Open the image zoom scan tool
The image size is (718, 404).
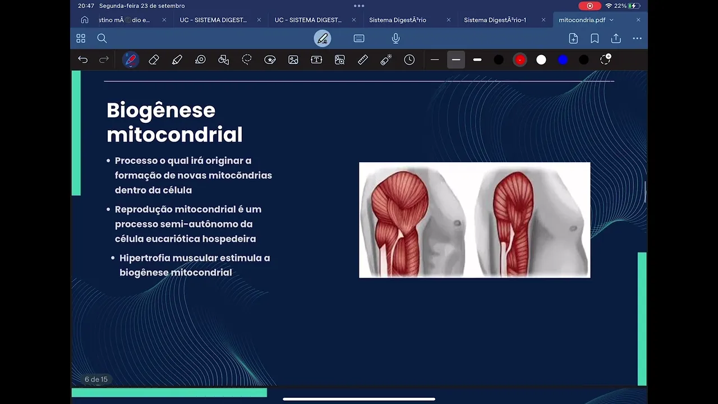[339, 59]
